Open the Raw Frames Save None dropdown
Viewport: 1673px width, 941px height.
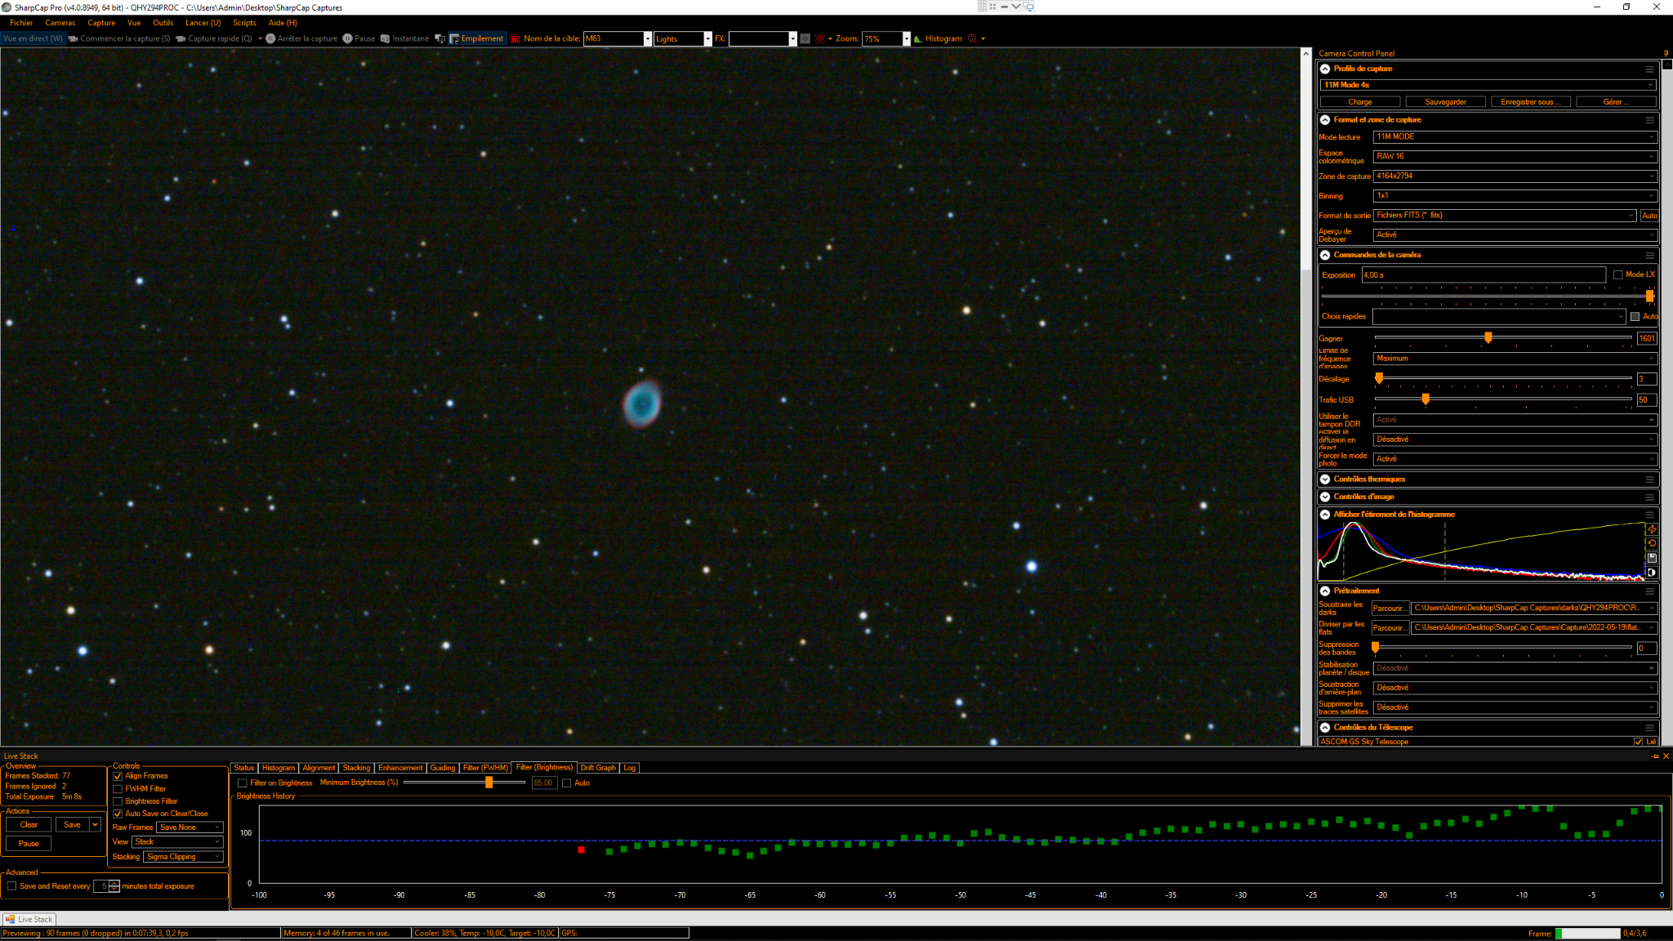coord(190,827)
